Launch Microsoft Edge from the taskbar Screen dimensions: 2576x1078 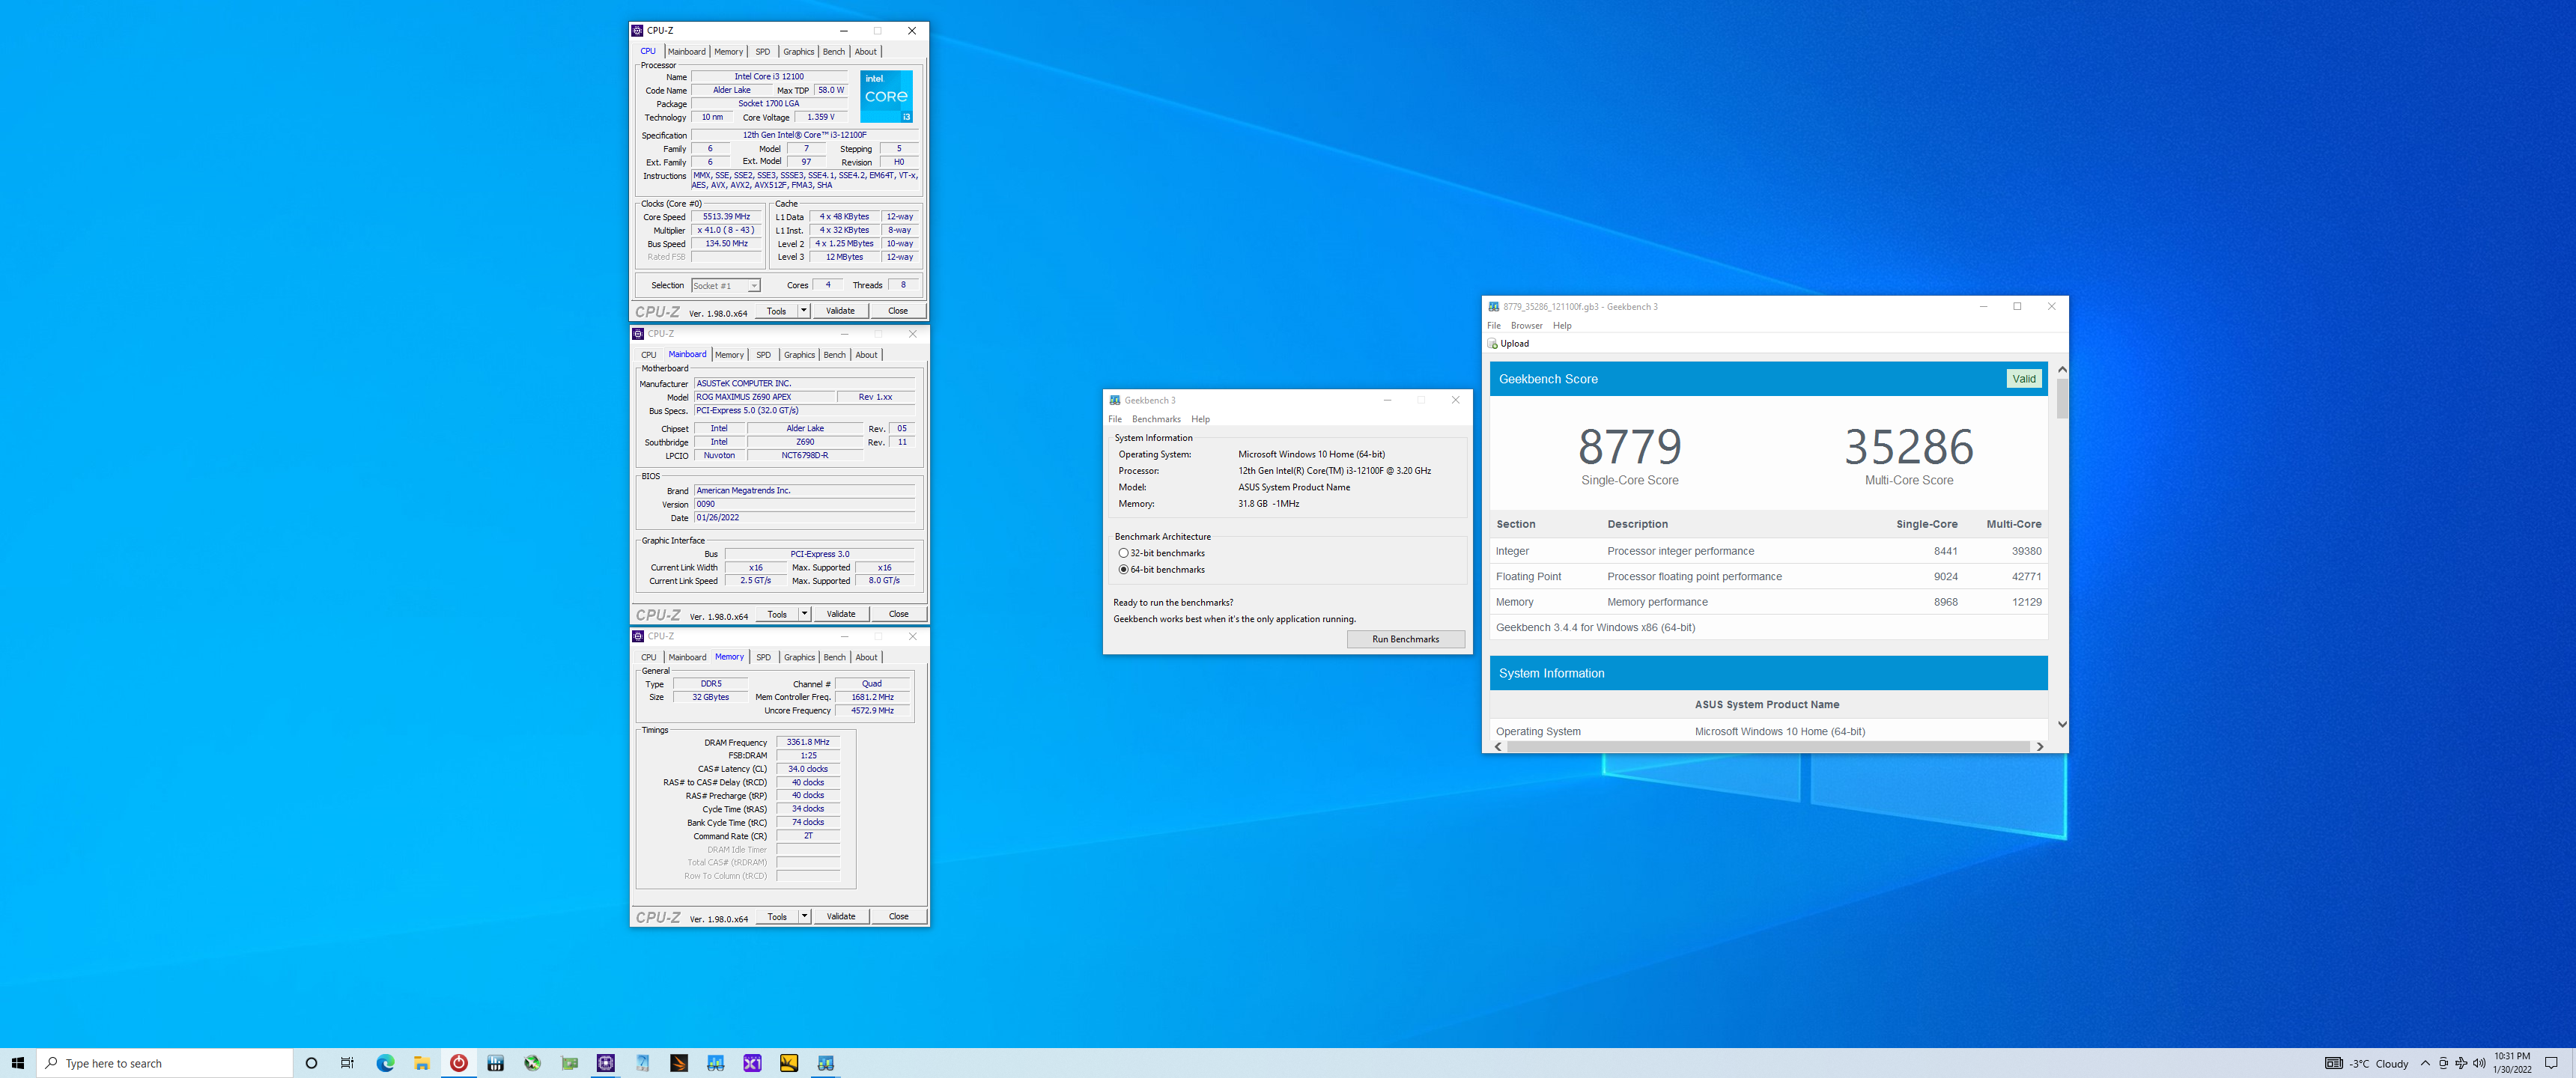click(385, 1063)
